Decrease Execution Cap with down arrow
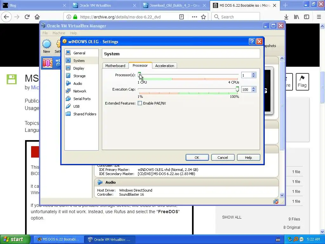 coord(253,91)
